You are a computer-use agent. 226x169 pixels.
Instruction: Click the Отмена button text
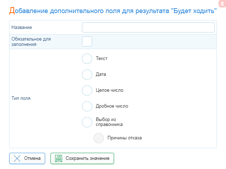point(32,158)
